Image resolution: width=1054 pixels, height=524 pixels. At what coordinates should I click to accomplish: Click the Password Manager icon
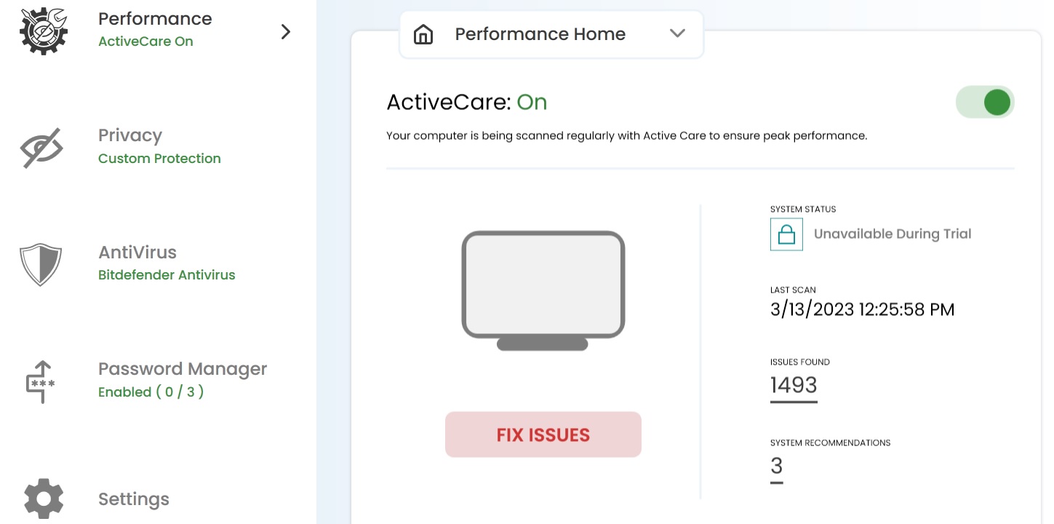pyautogui.click(x=41, y=381)
